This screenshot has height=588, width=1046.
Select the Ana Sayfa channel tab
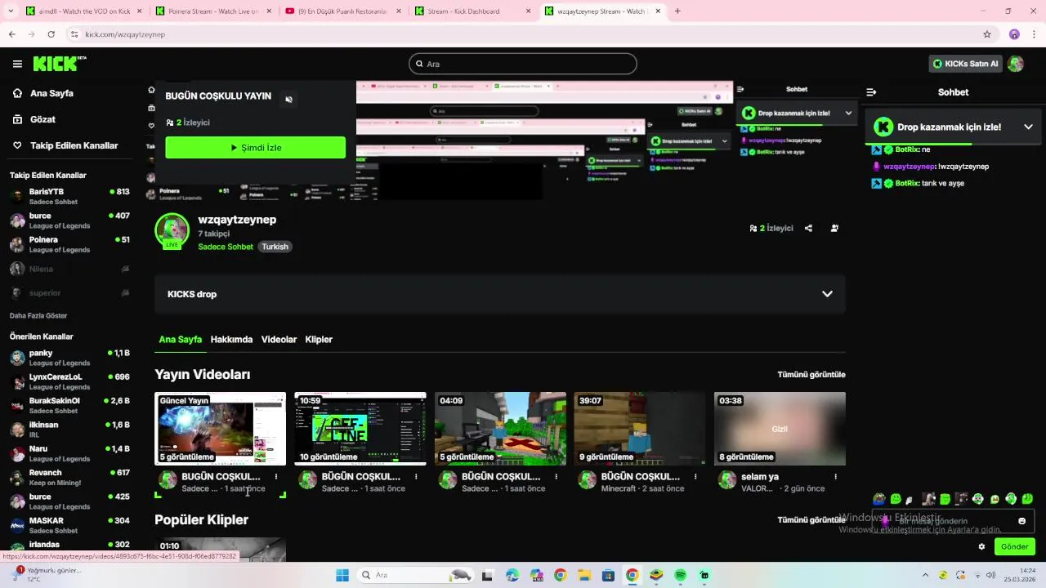[x=180, y=339]
